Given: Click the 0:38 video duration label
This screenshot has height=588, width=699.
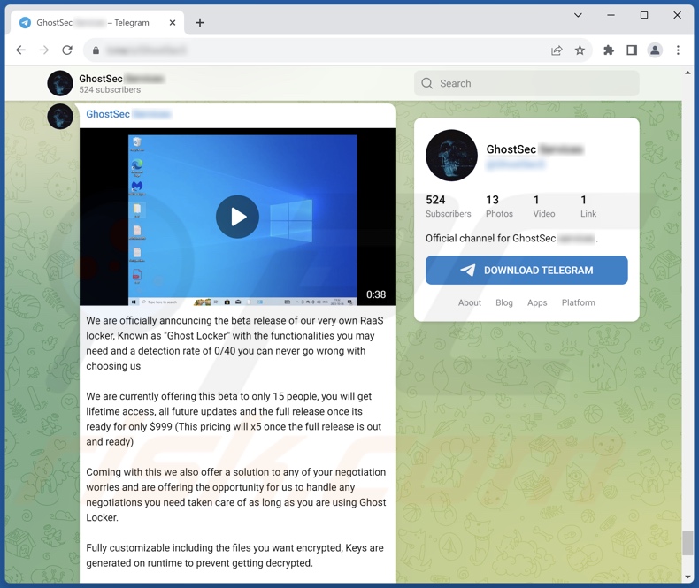Looking at the screenshot, I should (x=376, y=294).
